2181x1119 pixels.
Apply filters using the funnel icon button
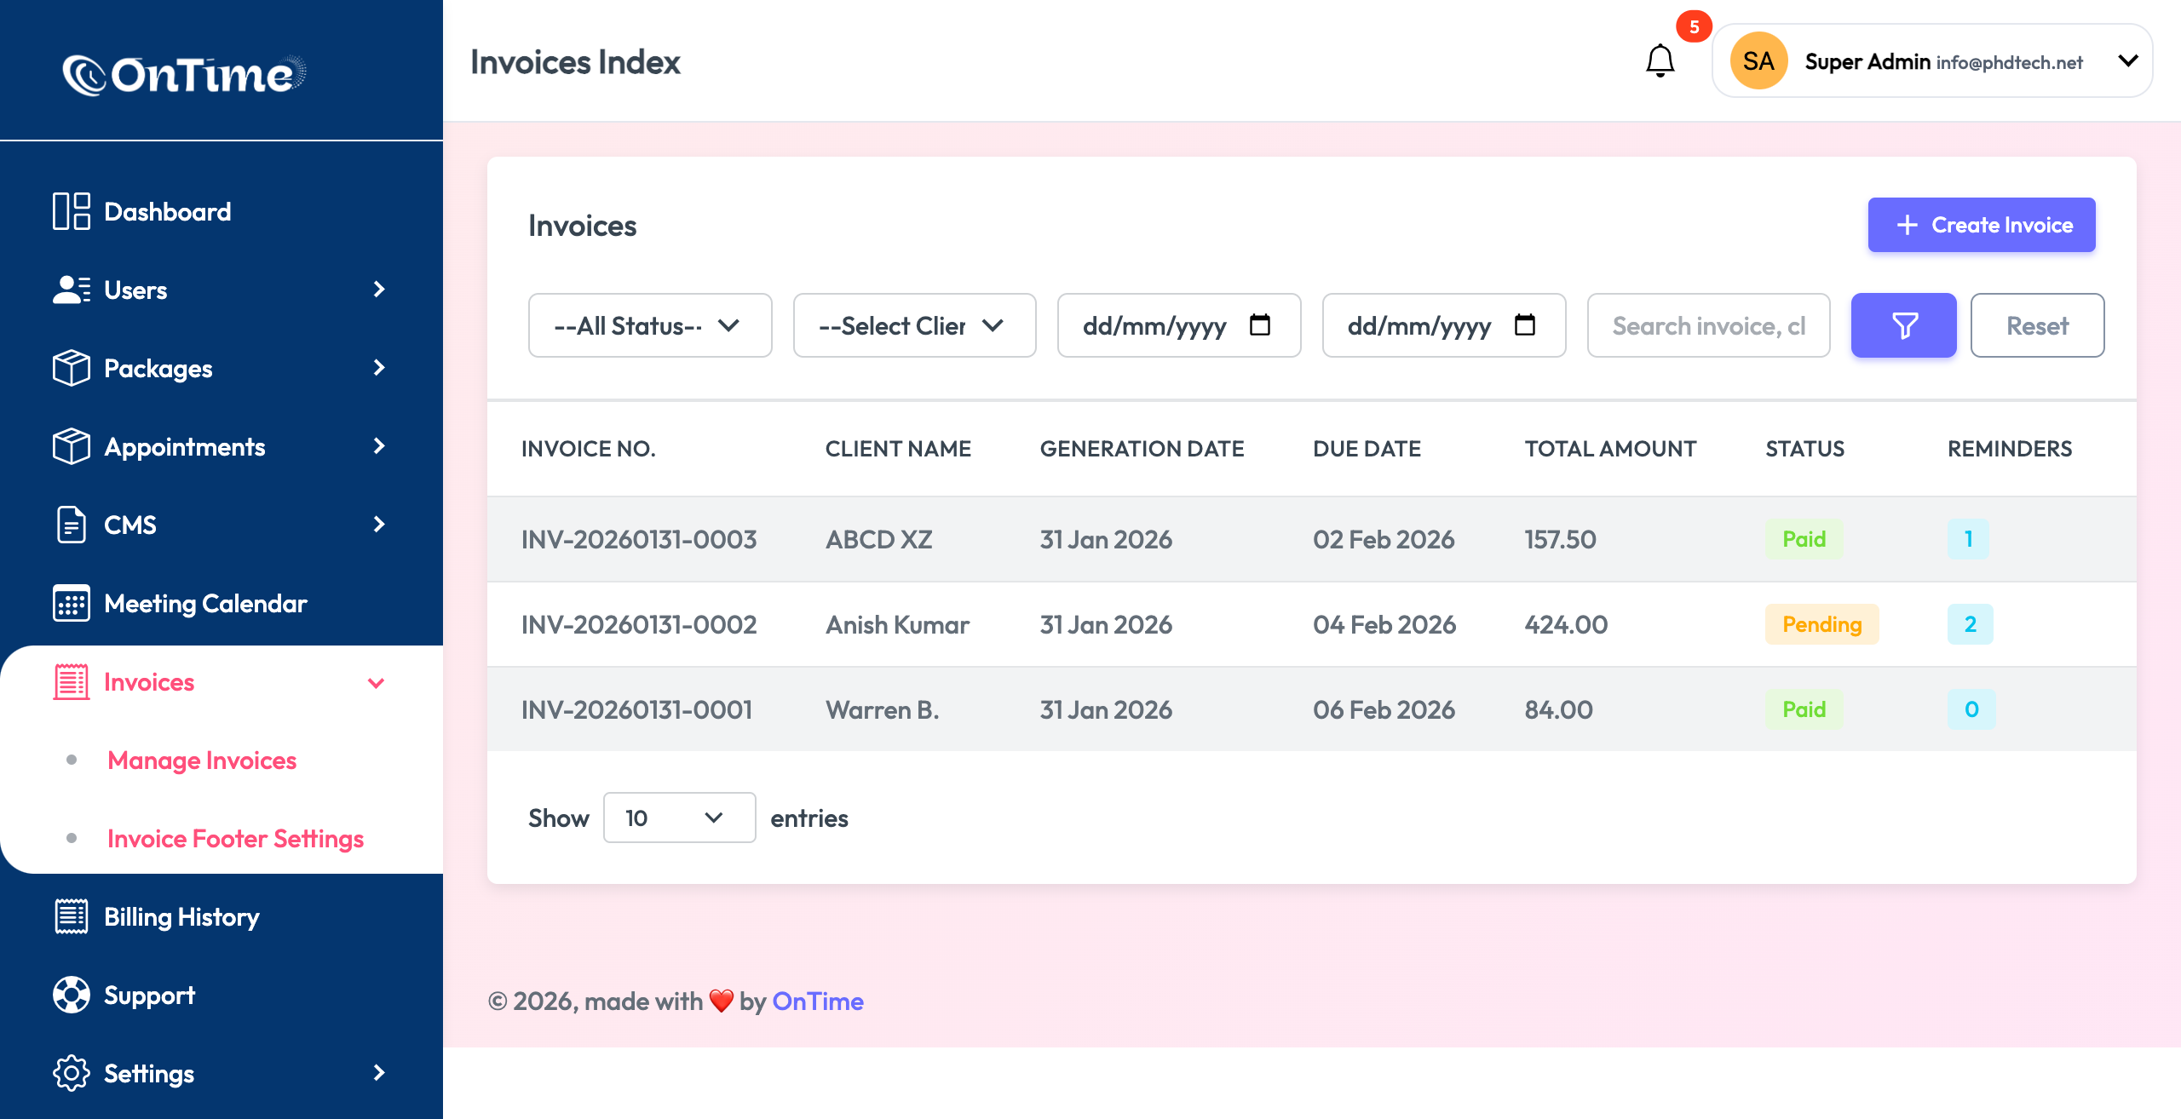click(1903, 325)
